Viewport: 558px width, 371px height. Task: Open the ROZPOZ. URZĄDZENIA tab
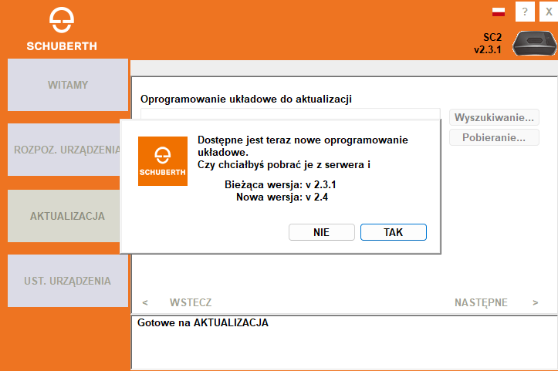pos(64,150)
